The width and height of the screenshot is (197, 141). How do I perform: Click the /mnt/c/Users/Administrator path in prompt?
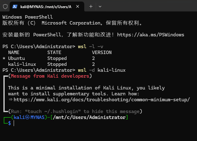coord(89,117)
